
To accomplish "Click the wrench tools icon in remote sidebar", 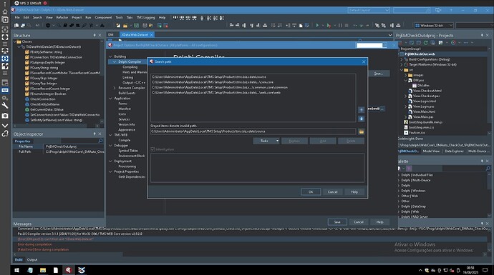I will click(x=5, y=106).
